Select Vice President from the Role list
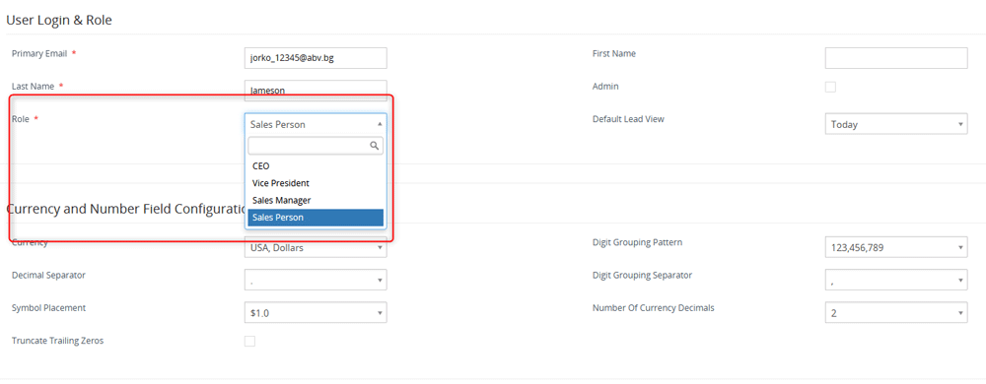 tap(316, 183)
